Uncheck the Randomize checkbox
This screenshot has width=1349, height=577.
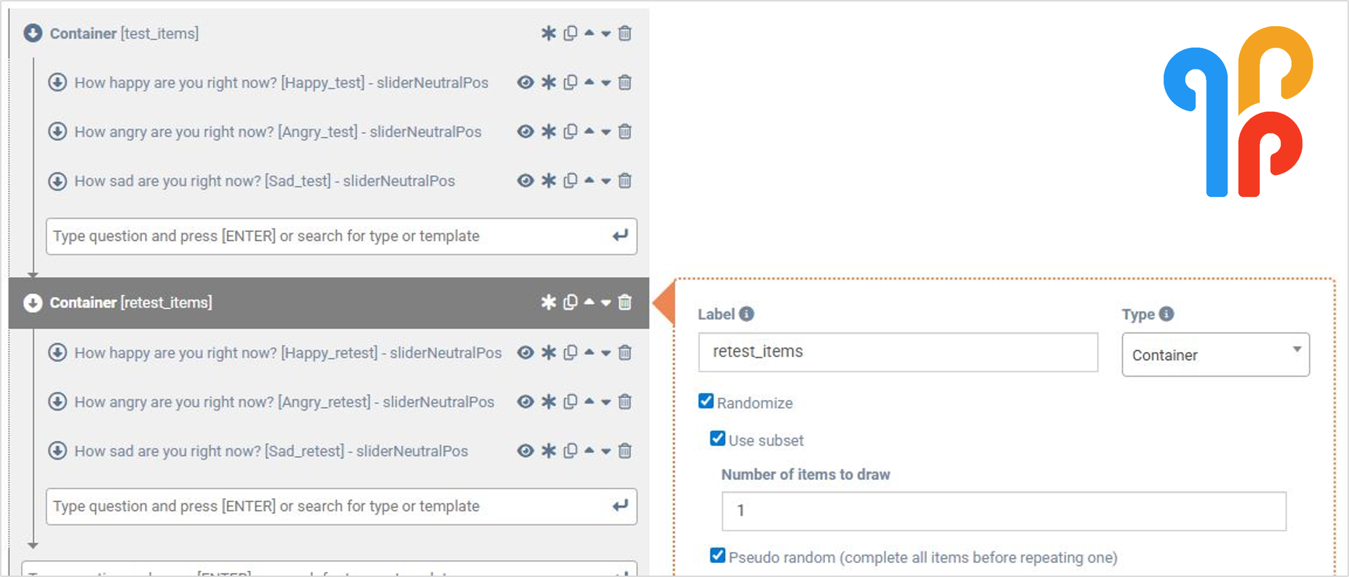click(x=706, y=401)
